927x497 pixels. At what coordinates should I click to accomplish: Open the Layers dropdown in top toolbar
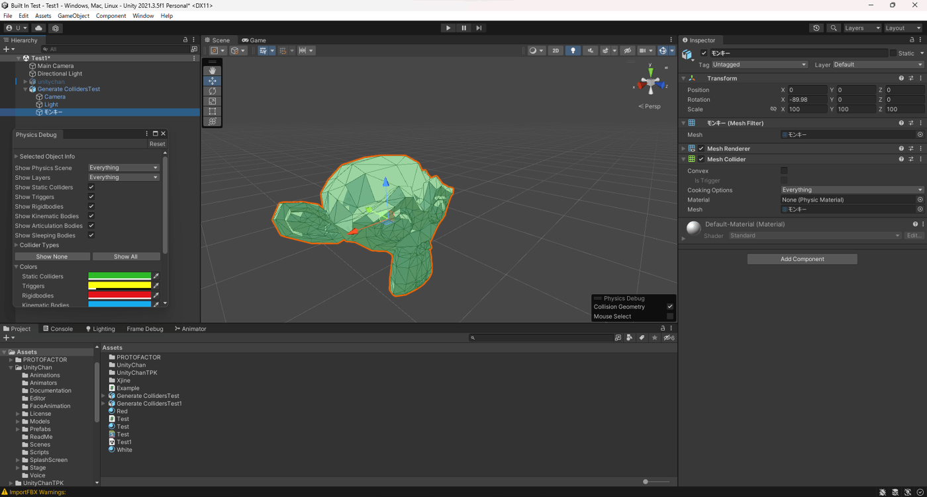click(x=862, y=28)
